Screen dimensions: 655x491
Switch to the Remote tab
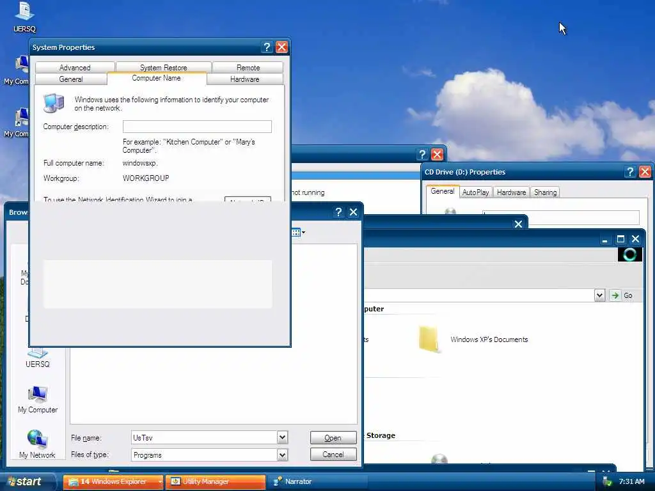pos(248,67)
